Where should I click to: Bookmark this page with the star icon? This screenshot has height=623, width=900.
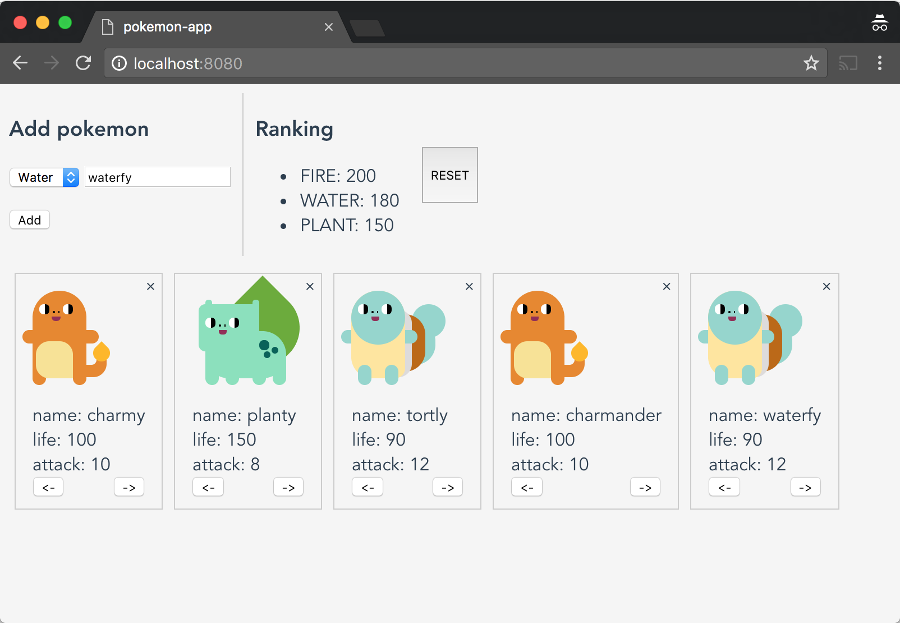point(811,63)
